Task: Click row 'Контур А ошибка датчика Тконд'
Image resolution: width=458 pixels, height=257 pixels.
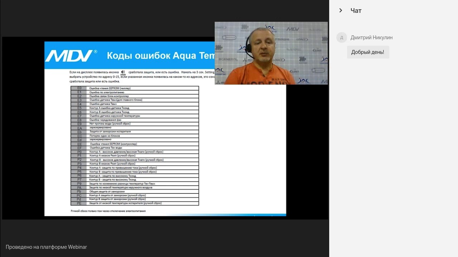Action: 135,108
